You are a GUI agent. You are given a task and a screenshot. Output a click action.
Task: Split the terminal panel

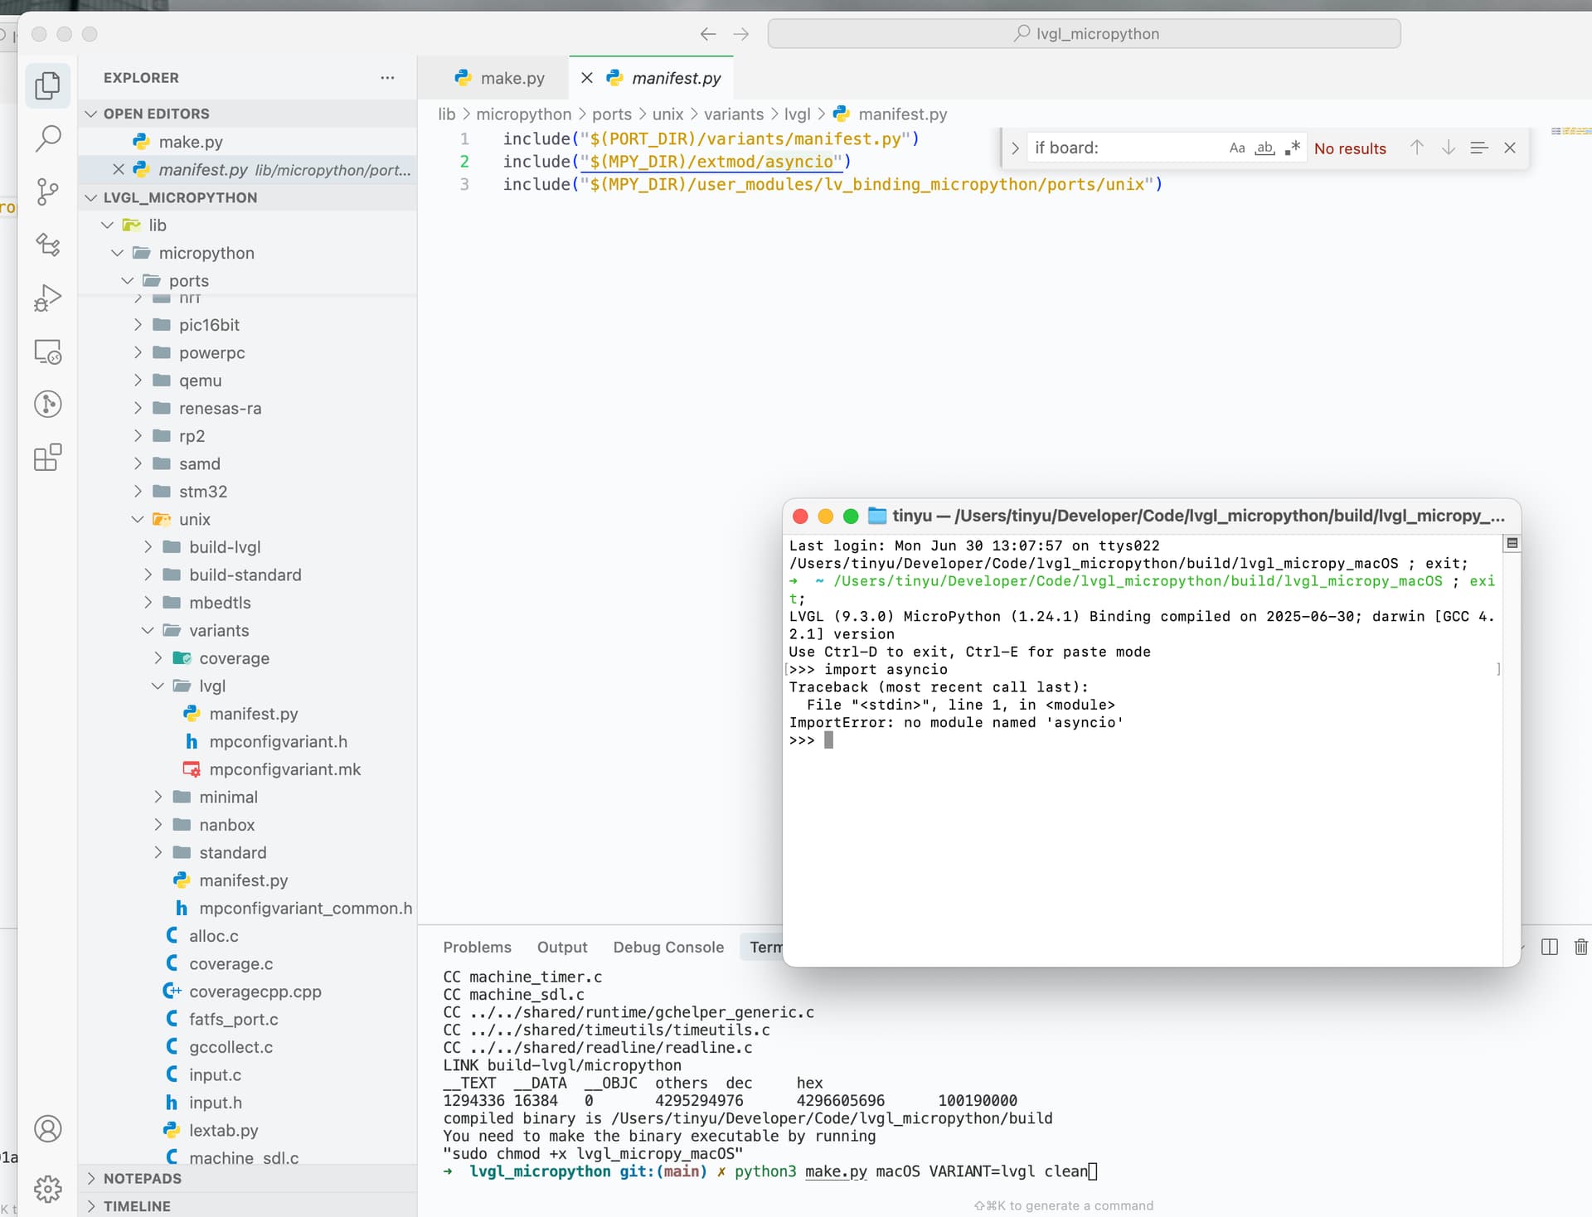pyautogui.click(x=1549, y=947)
